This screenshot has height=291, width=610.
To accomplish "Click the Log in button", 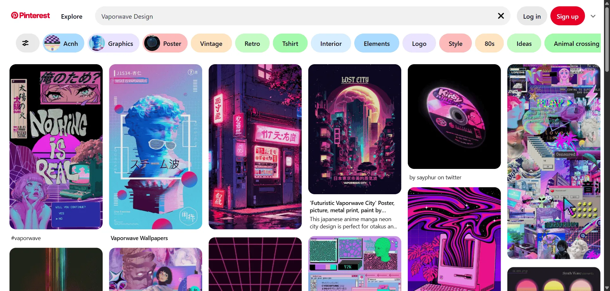I will (532, 16).
